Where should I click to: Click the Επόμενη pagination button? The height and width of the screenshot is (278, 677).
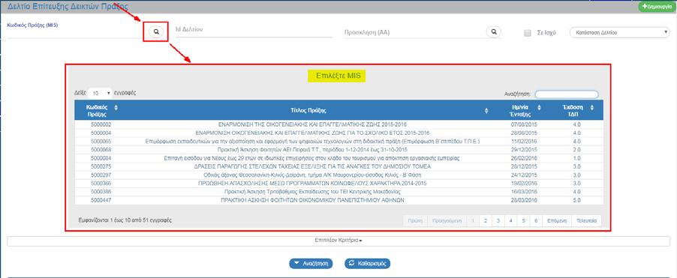pyautogui.click(x=557, y=220)
